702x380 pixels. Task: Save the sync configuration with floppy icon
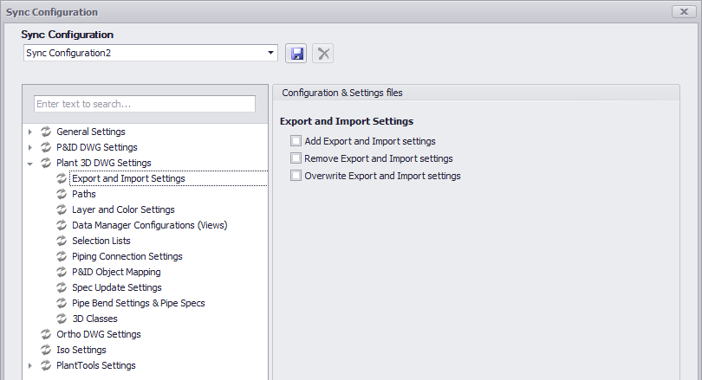click(x=296, y=54)
